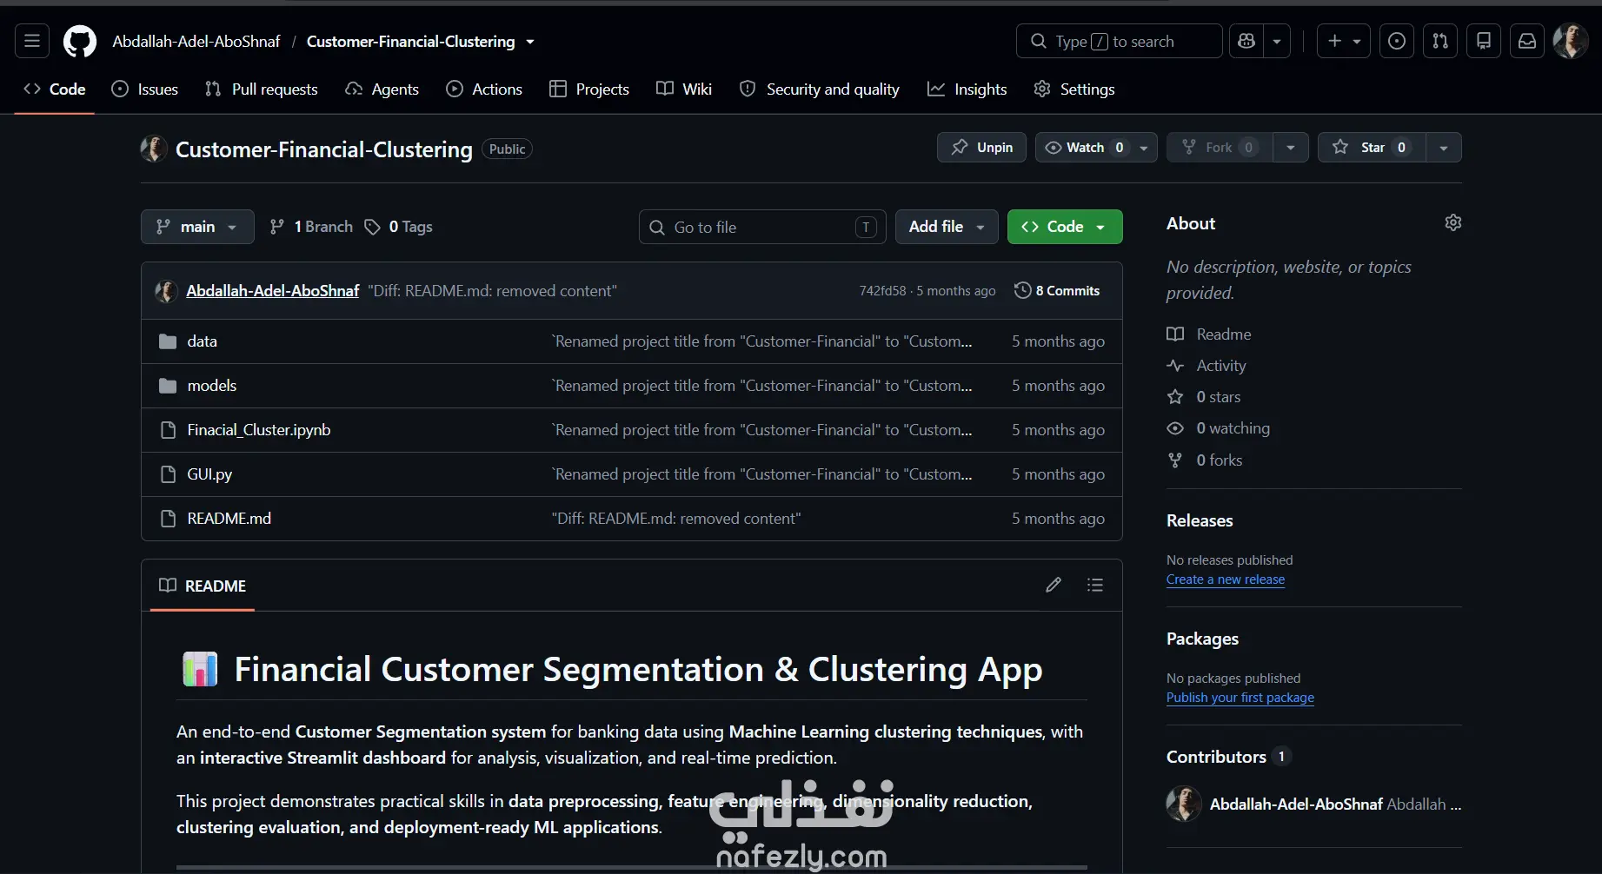Focus the Type / to search field
This screenshot has width=1602, height=874.
coord(1120,41)
